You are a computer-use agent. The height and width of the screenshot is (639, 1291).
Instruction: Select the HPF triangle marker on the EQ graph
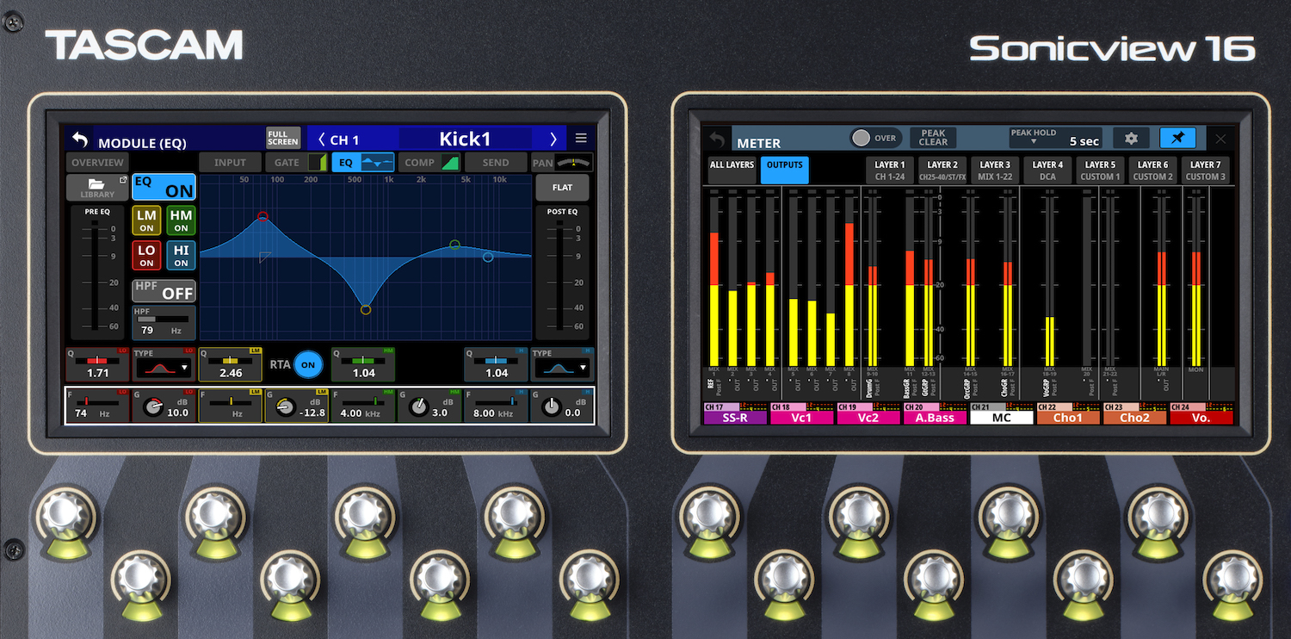pyautogui.click(x=265, y=257)
